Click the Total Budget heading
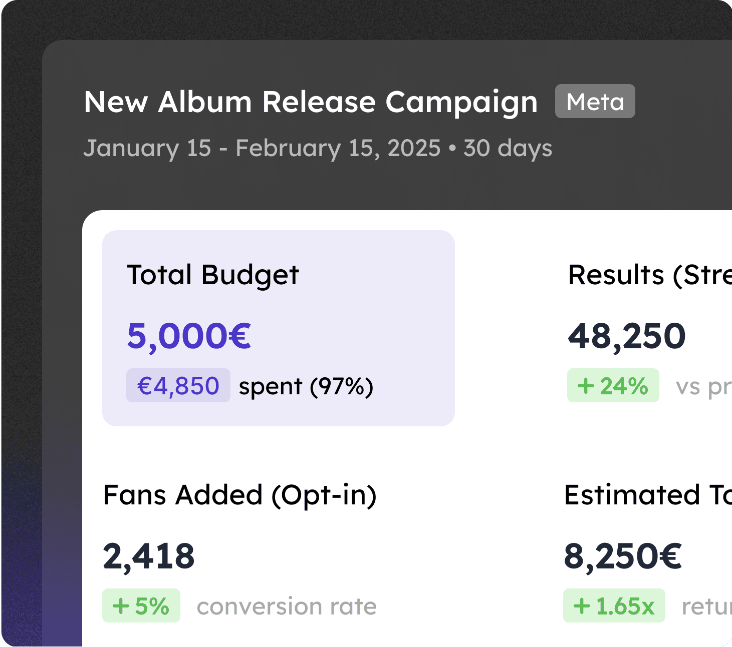Viewport: 732px width, 647px height. [x=213, y=275]
